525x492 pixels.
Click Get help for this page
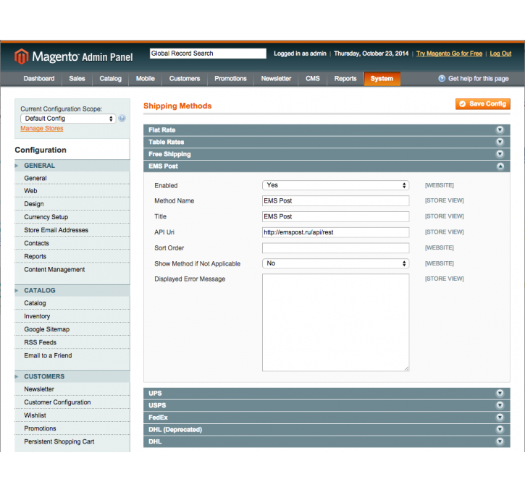point(478,79)
